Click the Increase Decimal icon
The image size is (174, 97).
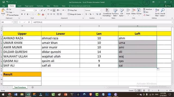tap(97, 14)
